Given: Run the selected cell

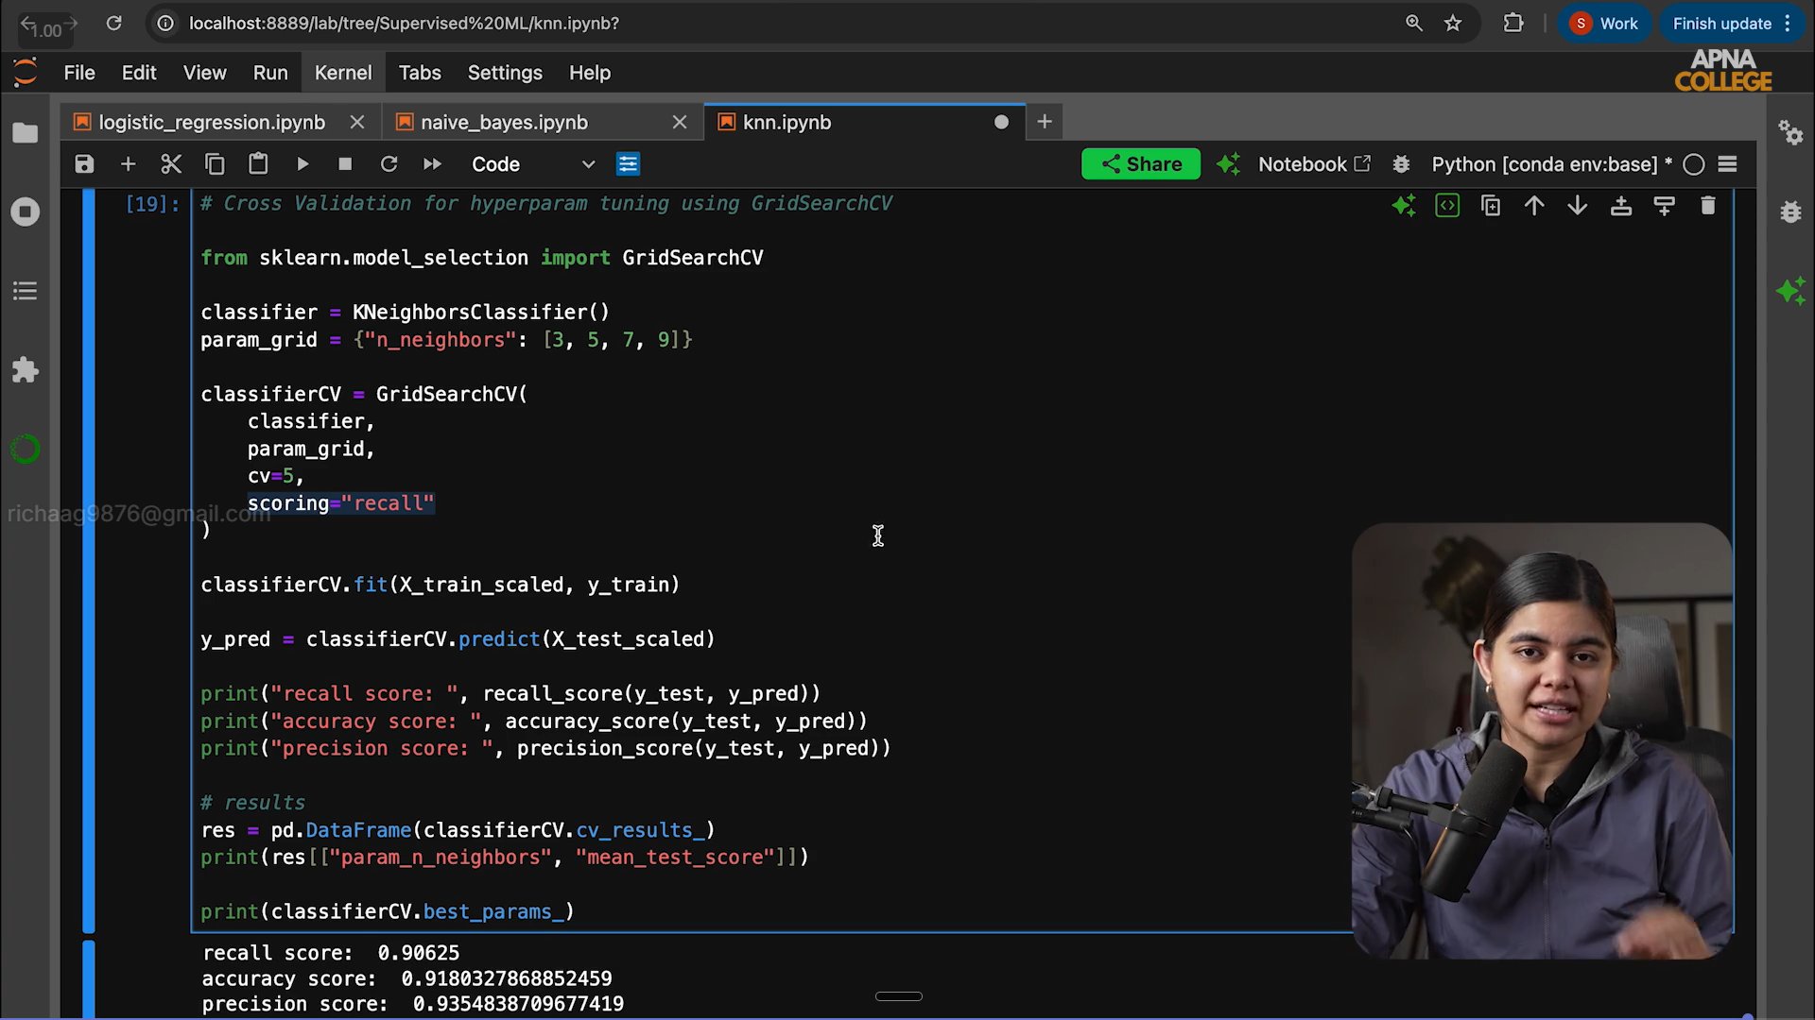Looking at the screenshot, I should point(302,164).
